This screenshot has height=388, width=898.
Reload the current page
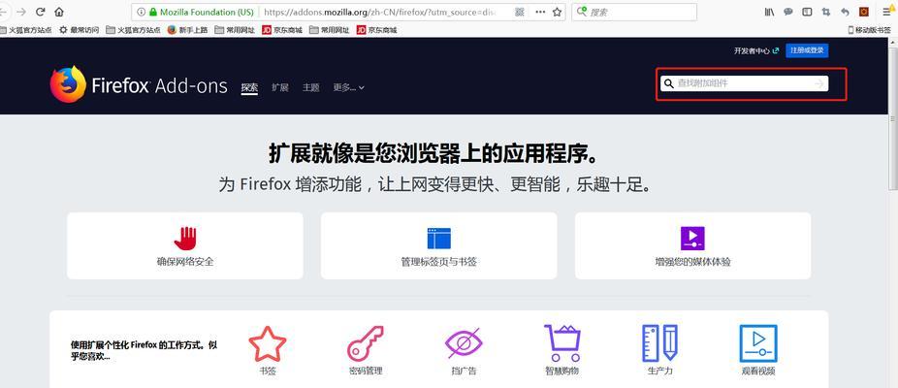pyautogui.click(x=40, y=12)
